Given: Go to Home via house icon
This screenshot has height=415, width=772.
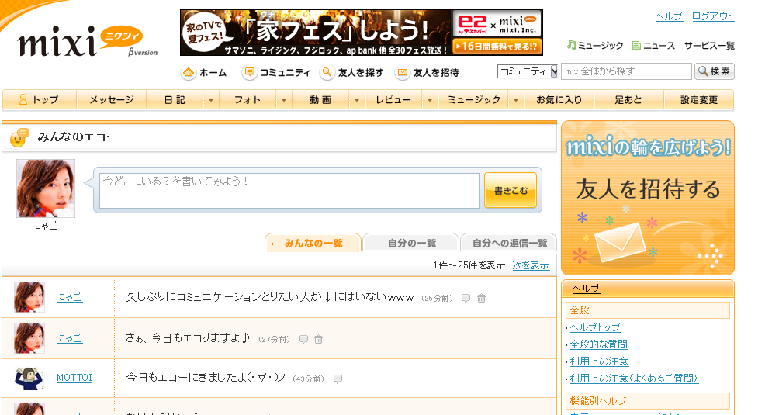Looking at the screenshot, I should (188, 73).
